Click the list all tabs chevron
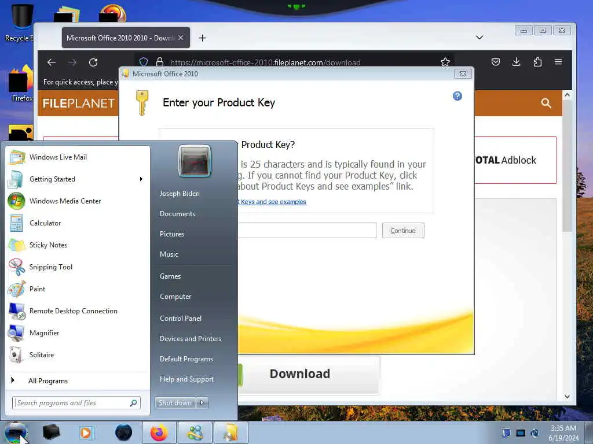The height and width of the screenshot is (444, 593). (x=479, y=38)
